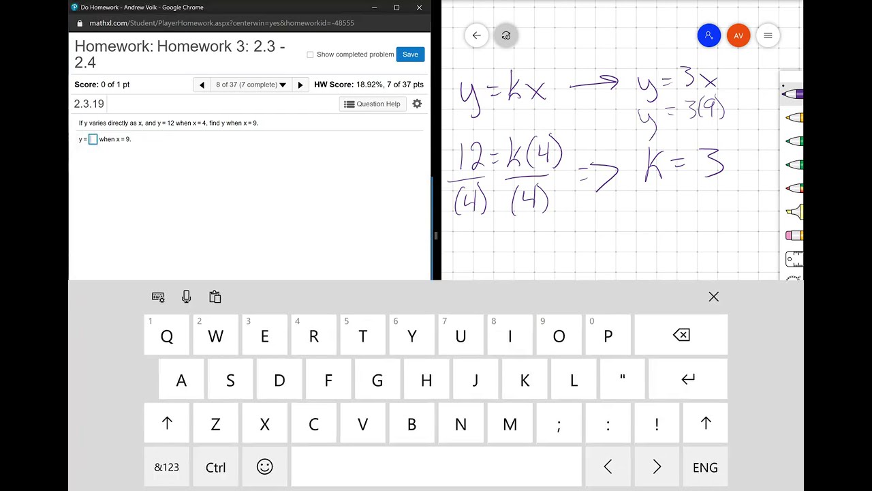Tap the right Shift key

[x=706, y=423]
